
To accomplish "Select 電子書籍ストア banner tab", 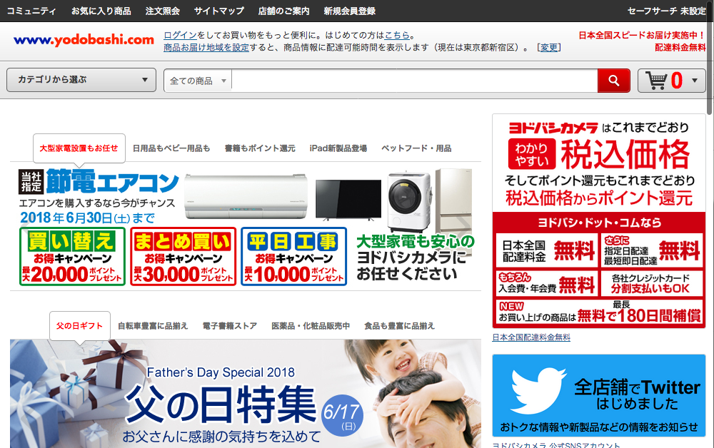I will coord(229,325).
